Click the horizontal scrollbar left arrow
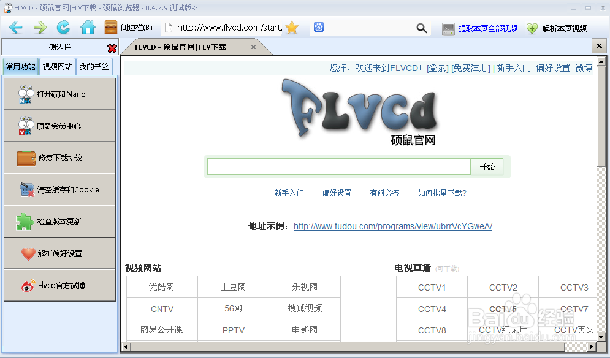Viewport: 610px width, 358px height. pyautogui.click(x=126, y=346)
